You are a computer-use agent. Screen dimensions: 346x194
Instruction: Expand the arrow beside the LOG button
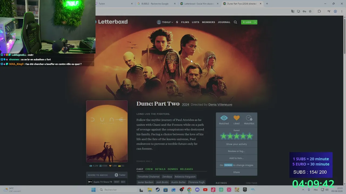click(255, 22)
